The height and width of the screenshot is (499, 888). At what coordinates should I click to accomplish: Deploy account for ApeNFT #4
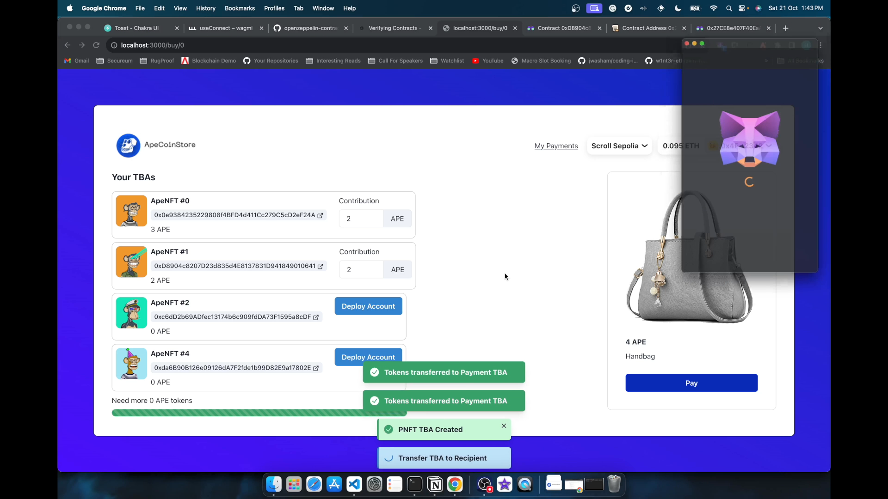(x=368, y=357)
